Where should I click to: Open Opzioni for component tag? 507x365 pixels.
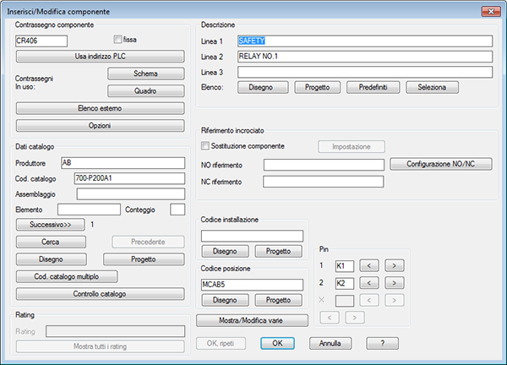(101, 126)
